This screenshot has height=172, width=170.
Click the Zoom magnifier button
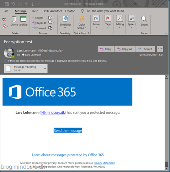(144, 21)
